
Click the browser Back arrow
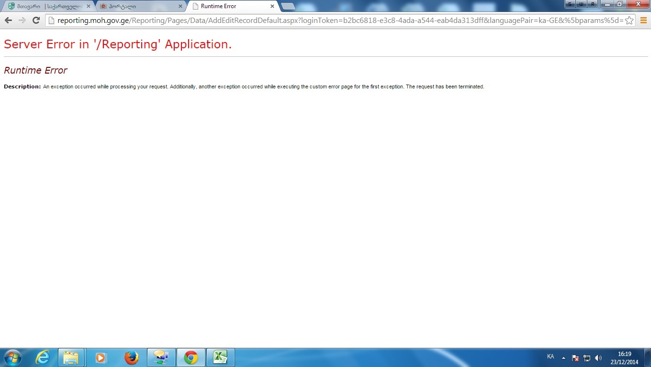click(8, 20)
